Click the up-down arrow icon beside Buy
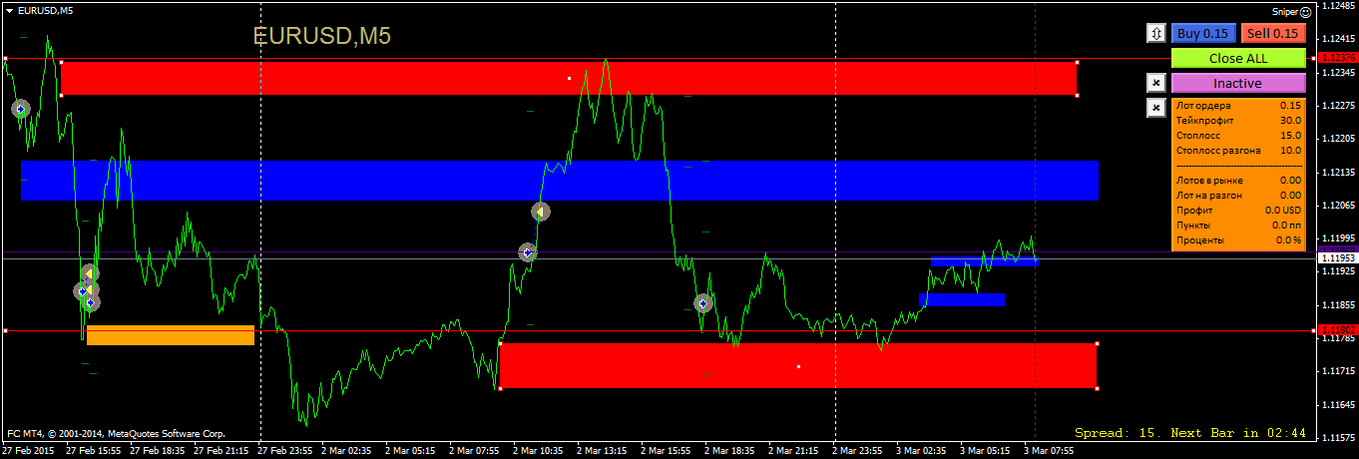Screen dimensions: 1359x459 click(1155, 33)
